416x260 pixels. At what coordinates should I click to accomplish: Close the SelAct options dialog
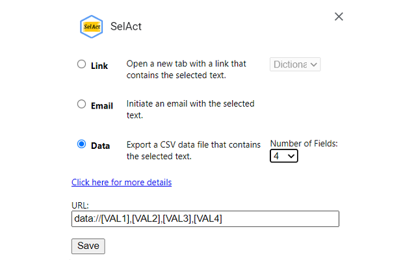(x=339, y=16)
